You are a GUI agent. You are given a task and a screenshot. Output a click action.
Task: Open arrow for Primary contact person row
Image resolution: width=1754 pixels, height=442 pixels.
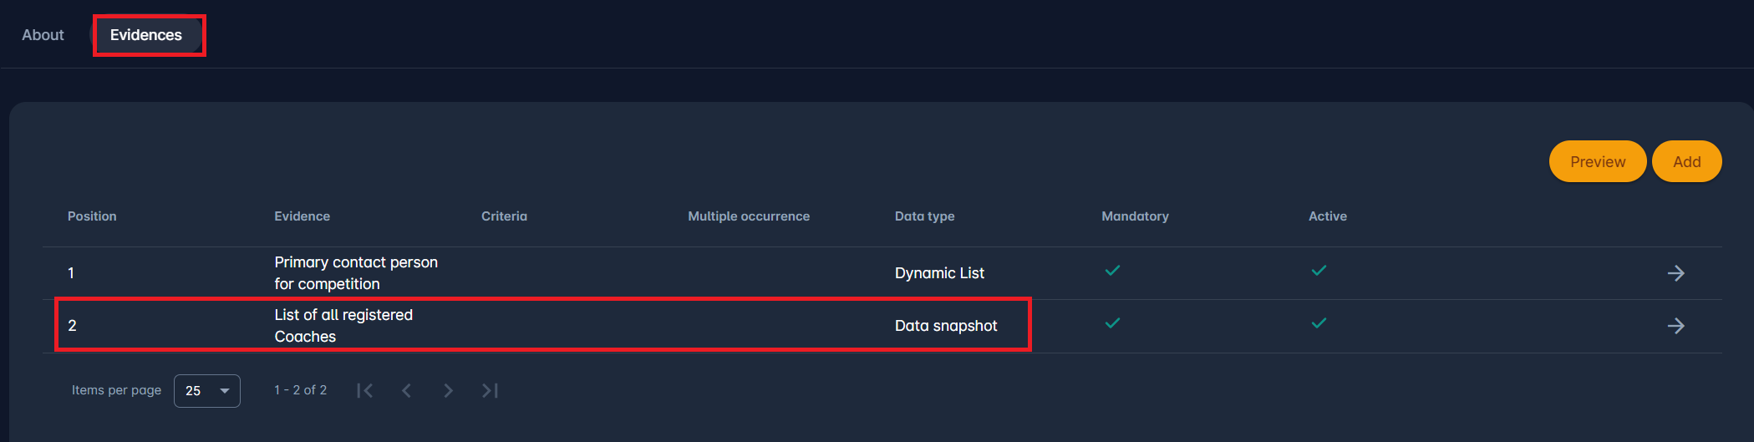tap(1675, 273)
